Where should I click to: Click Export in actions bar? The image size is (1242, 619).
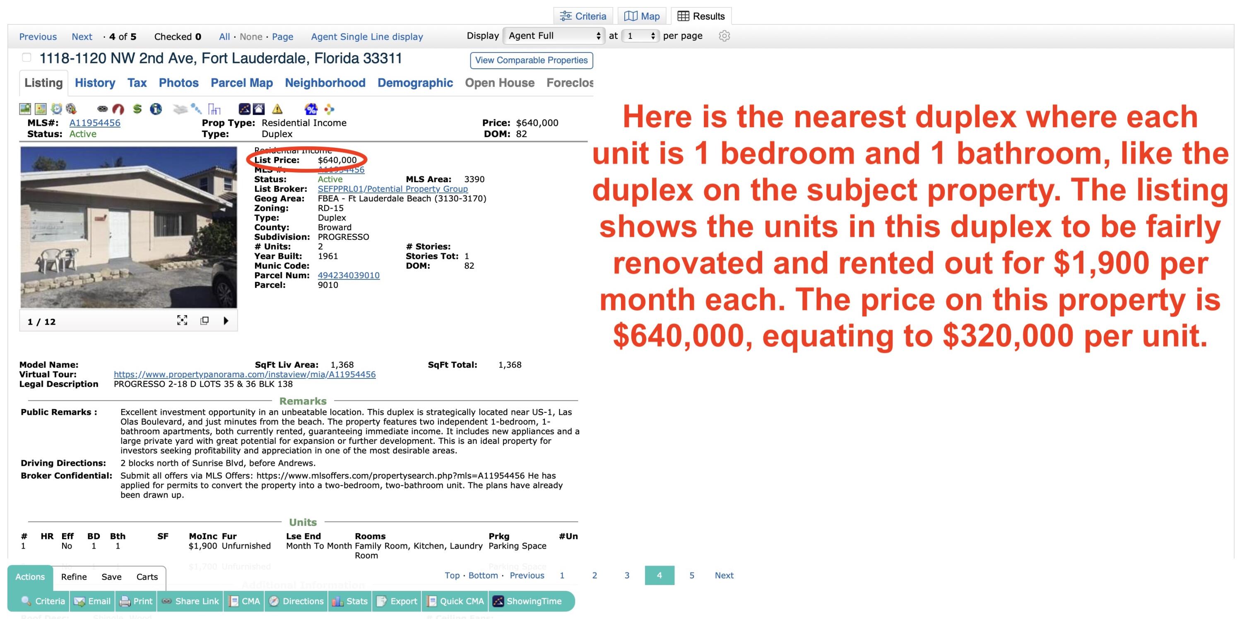coord(397,601)
